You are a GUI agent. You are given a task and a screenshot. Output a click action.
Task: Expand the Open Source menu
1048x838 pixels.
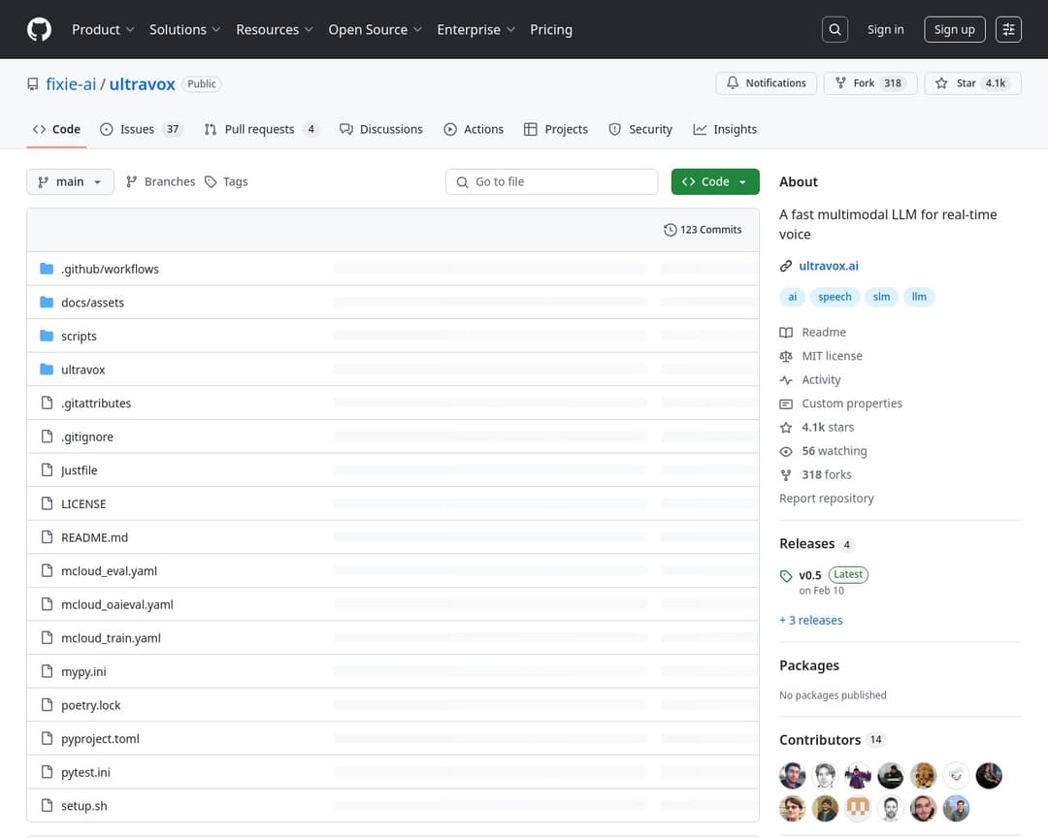point(375,29)
